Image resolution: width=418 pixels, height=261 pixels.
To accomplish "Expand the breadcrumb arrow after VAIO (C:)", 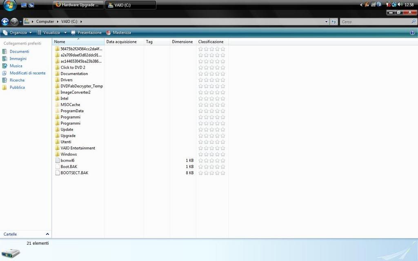I will (x=81, y=21).
